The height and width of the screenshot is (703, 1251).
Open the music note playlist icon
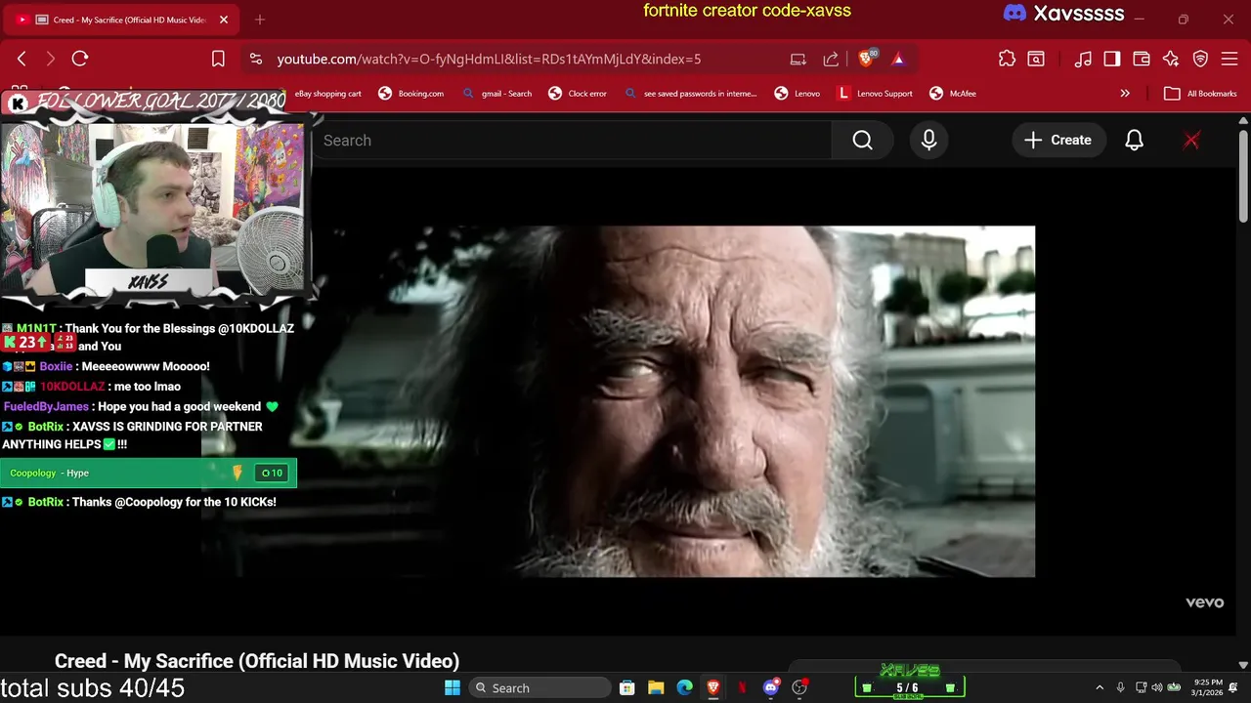(1083, 59)
